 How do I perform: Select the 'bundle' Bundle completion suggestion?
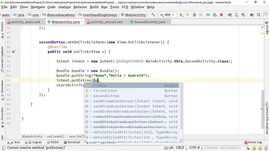coord(132,86)
